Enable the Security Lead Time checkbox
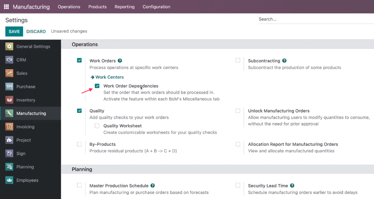Screen dimensions: 374x199 point(238,185)
